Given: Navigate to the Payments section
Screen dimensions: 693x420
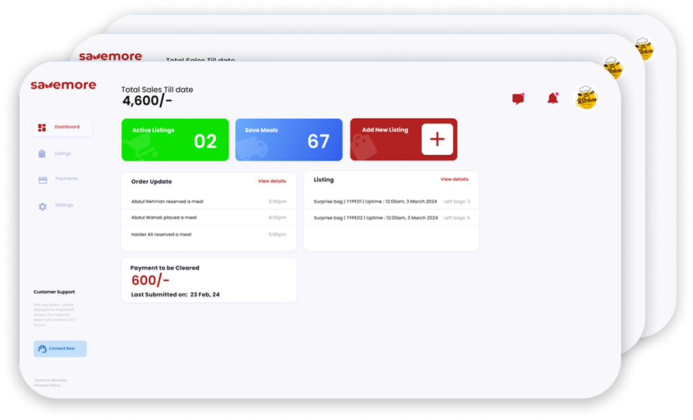Looking at the screenshot, I should 64,179.
